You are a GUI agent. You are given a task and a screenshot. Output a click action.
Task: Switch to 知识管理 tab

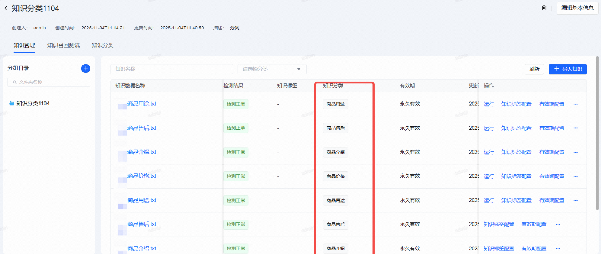coord(24,45)
